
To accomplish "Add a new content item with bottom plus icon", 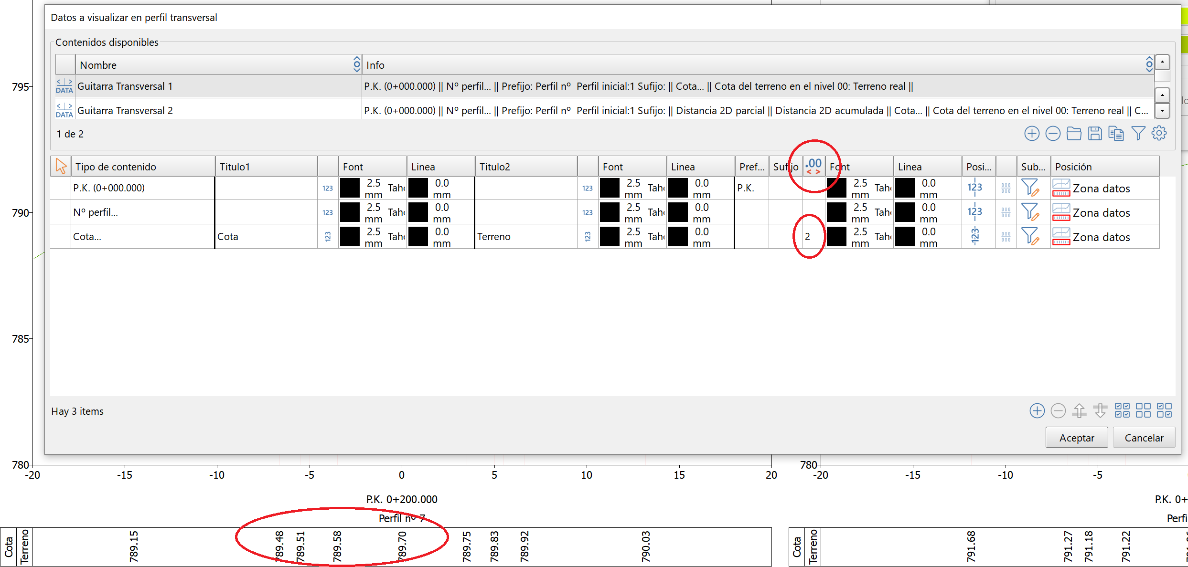I will point(1037,411).
